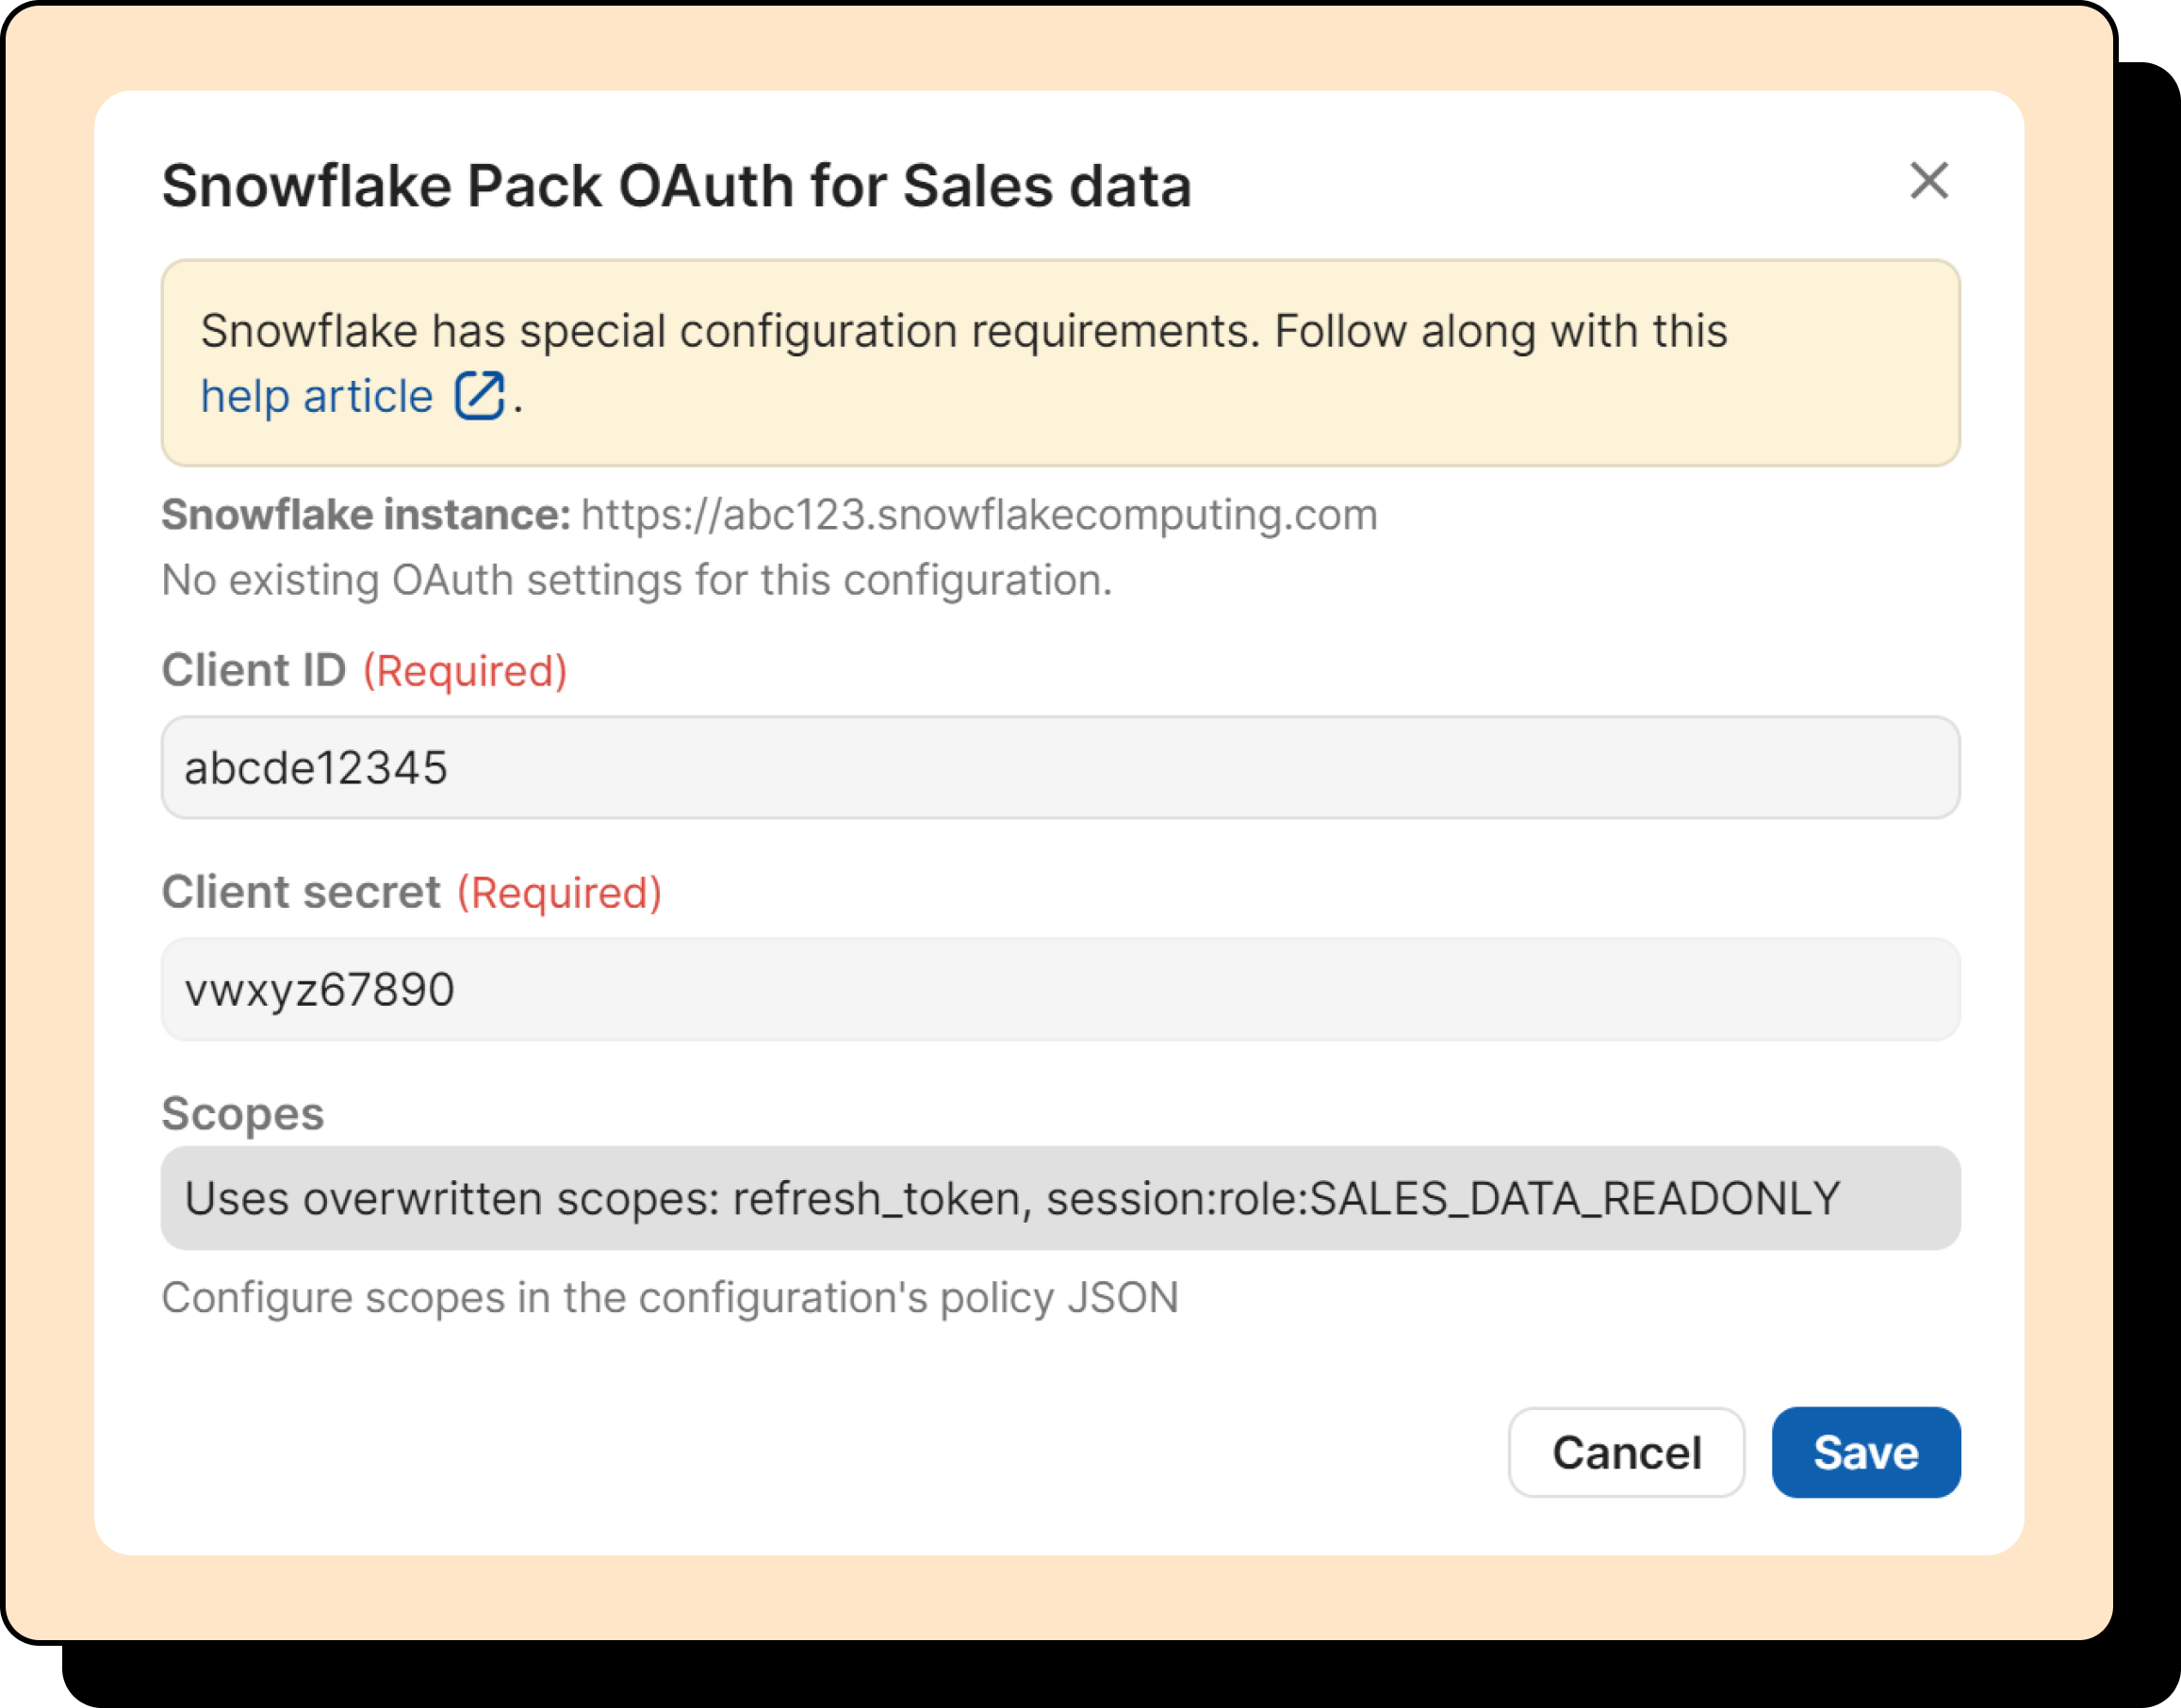Click the 'abcde12345' value in Client ID

click(316, 768)
